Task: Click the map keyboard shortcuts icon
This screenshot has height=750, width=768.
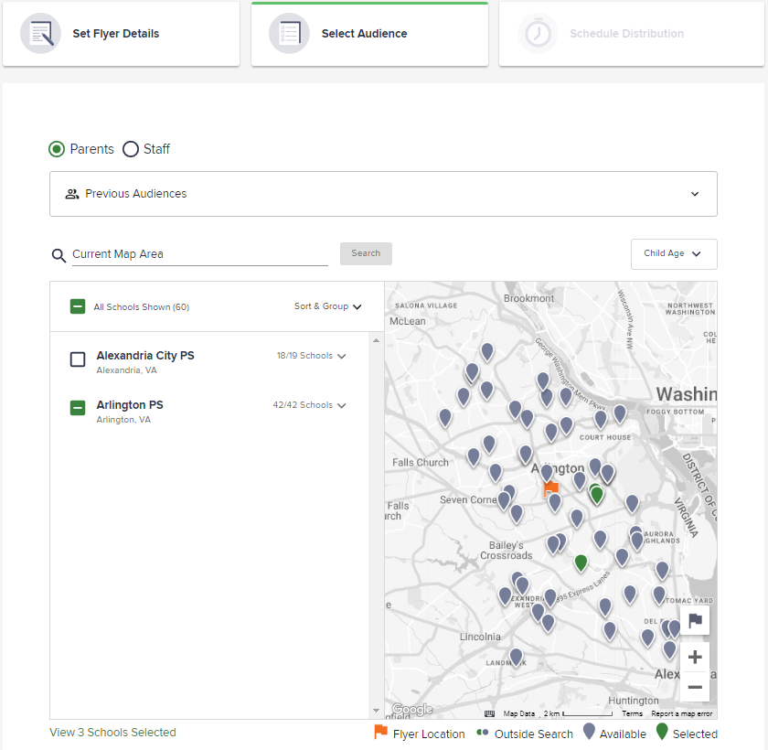Action: [x=489, y=713]
